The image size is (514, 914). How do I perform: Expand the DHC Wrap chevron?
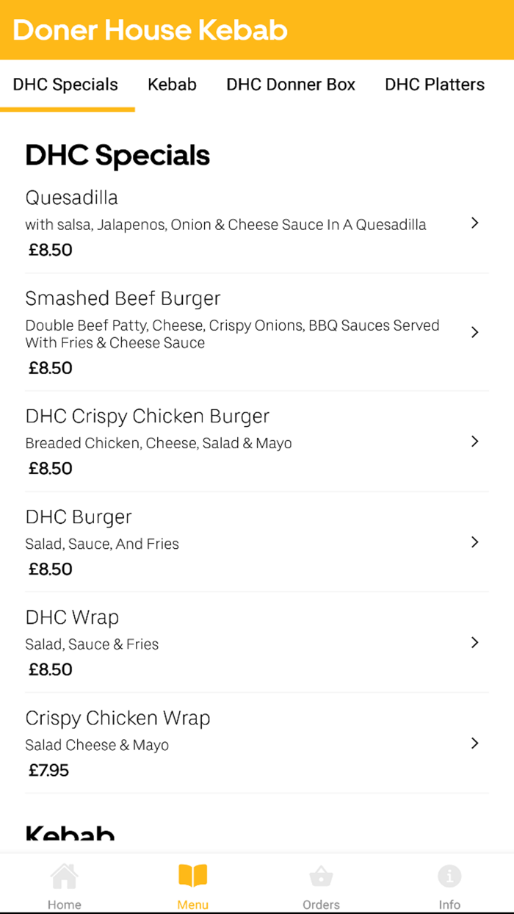click(474, 642)
